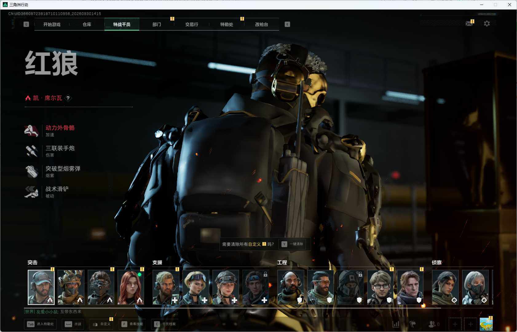This screenshot has height=332, width=517.
Task: Click the world chat message line
Action: tap(53, 312)
